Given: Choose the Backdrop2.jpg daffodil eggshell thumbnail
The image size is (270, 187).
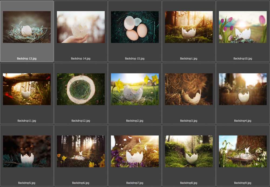Looking at the screenshot, I should click(135, 89).
